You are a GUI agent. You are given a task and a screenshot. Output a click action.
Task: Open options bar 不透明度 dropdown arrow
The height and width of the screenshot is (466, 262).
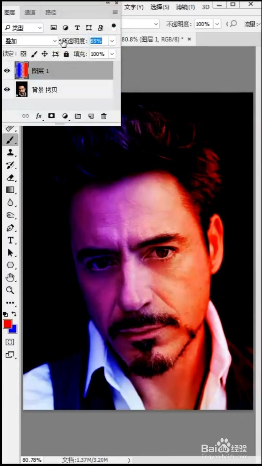click(217, 24)
